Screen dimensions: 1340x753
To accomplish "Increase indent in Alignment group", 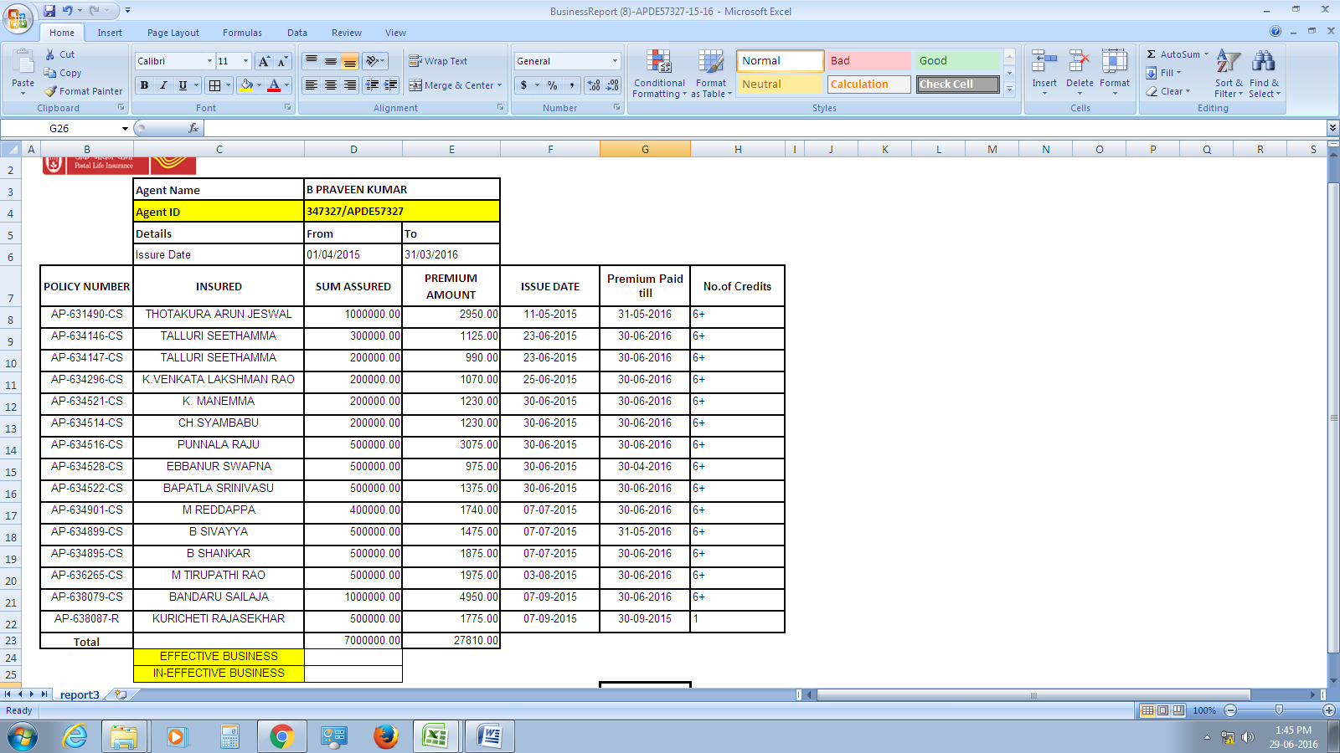I will tap(390, 85).
